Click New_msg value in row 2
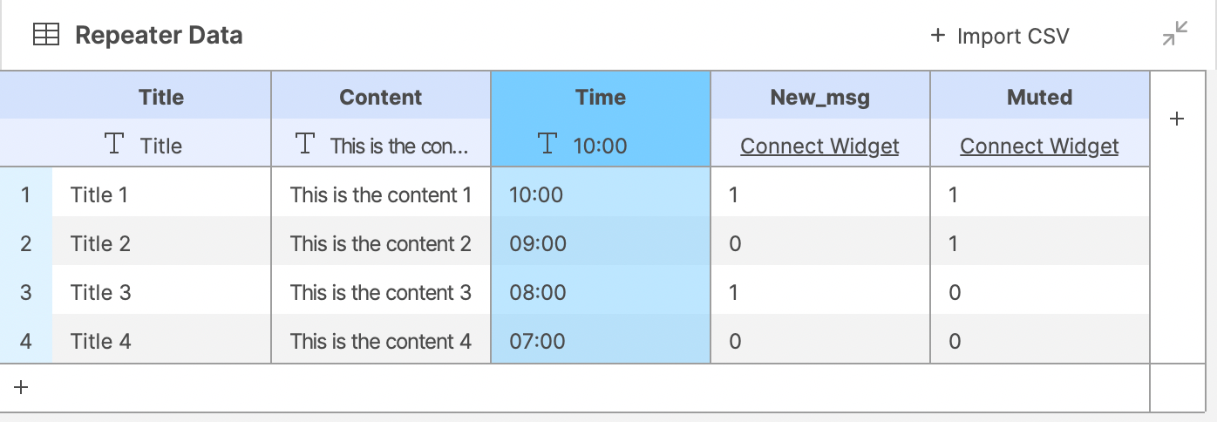1217x422 pixels. 819,243
